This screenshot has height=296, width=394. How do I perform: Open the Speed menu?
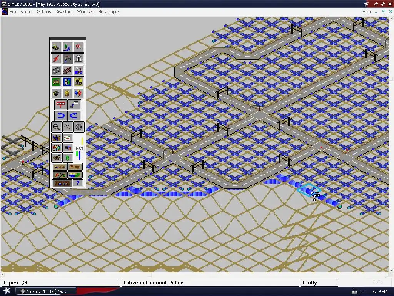26,12
